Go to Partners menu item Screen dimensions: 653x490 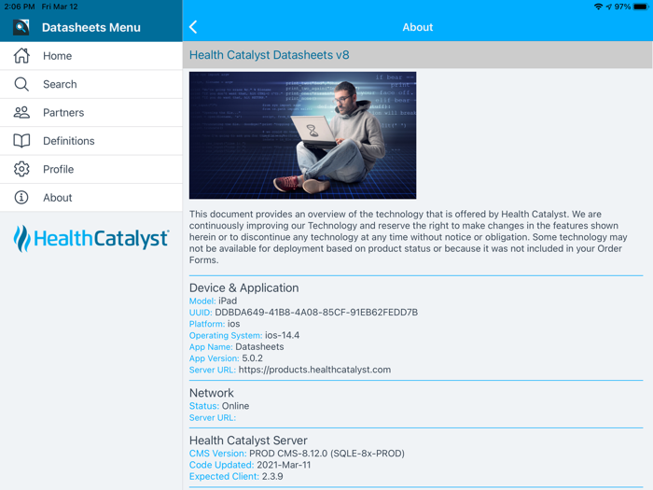click(91, 112)
